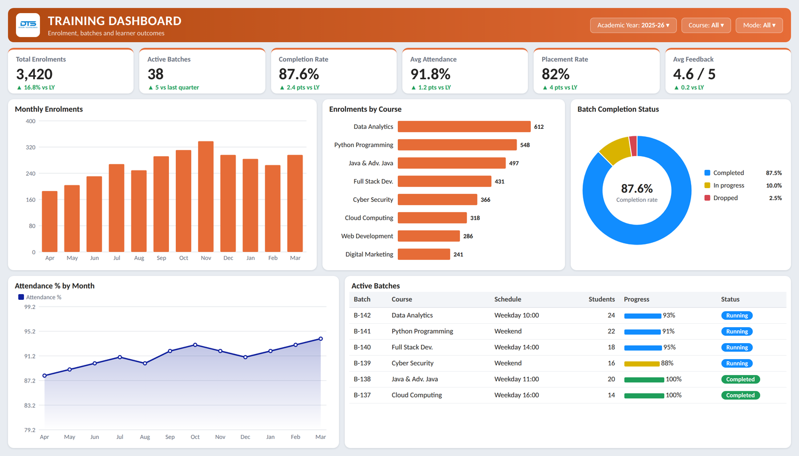The width and height of the screenshot is (799, 456).
Task: Click the April bar in Monthly Enrolments
Action: coord(50,222)
